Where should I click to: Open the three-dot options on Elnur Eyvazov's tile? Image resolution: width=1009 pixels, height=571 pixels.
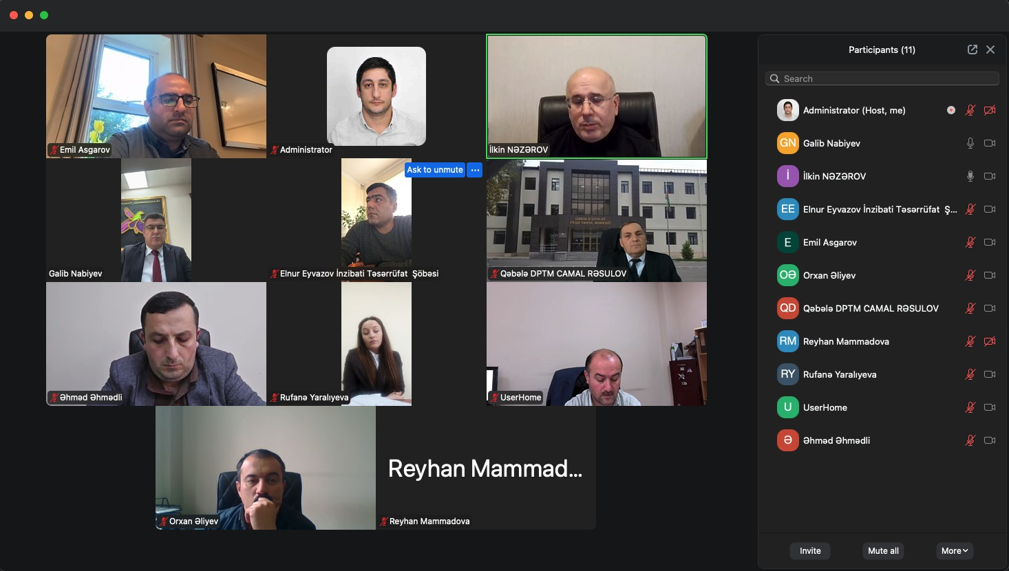475,170
